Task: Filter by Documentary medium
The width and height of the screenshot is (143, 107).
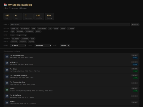Action: [42, 28]
